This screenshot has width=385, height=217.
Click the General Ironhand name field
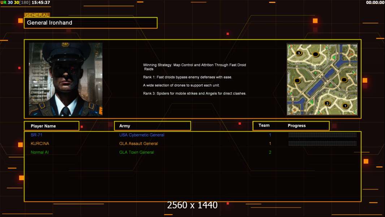pos(91,23)
